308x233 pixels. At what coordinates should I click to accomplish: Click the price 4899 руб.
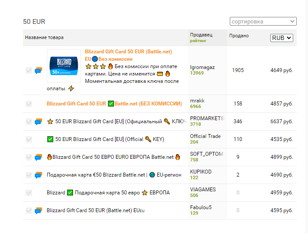pos(282,157)
